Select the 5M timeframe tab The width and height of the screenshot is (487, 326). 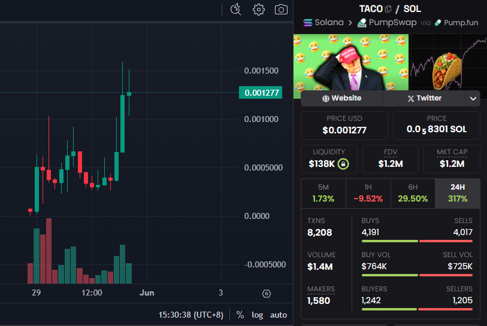pyautogui.click(x=323, y=193)
